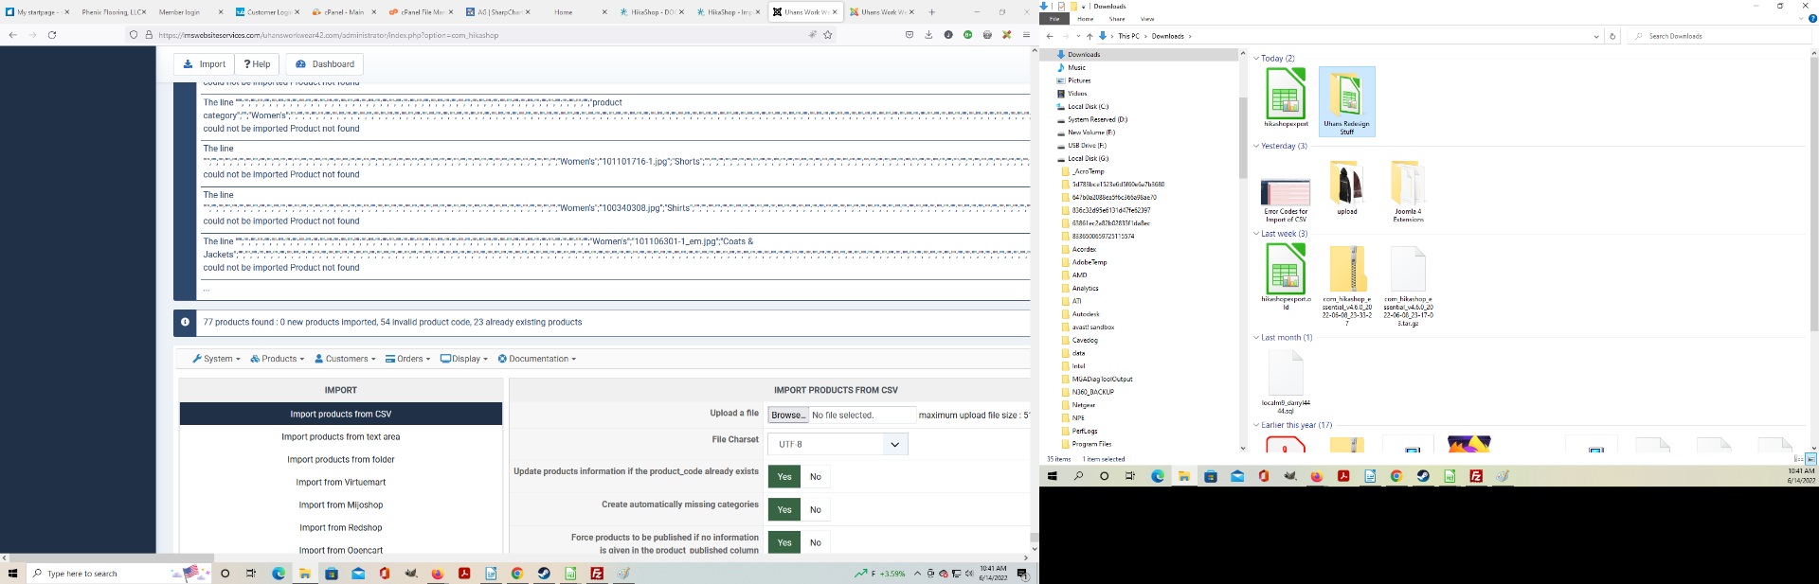This screenshot has width=1819, height=584.
Task: Open Mail app on left taskbar
Action: 358,574
